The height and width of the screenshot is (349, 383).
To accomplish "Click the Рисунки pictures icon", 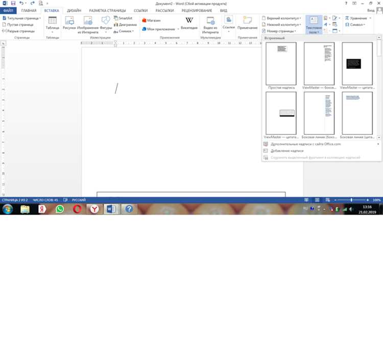I will tap(69, 23).
